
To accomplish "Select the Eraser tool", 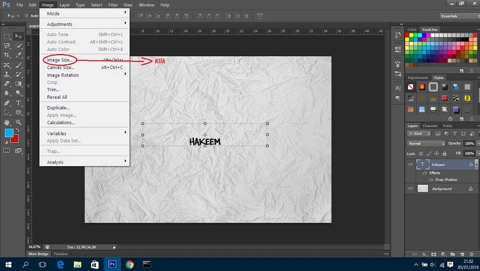I will click(7, 84).
